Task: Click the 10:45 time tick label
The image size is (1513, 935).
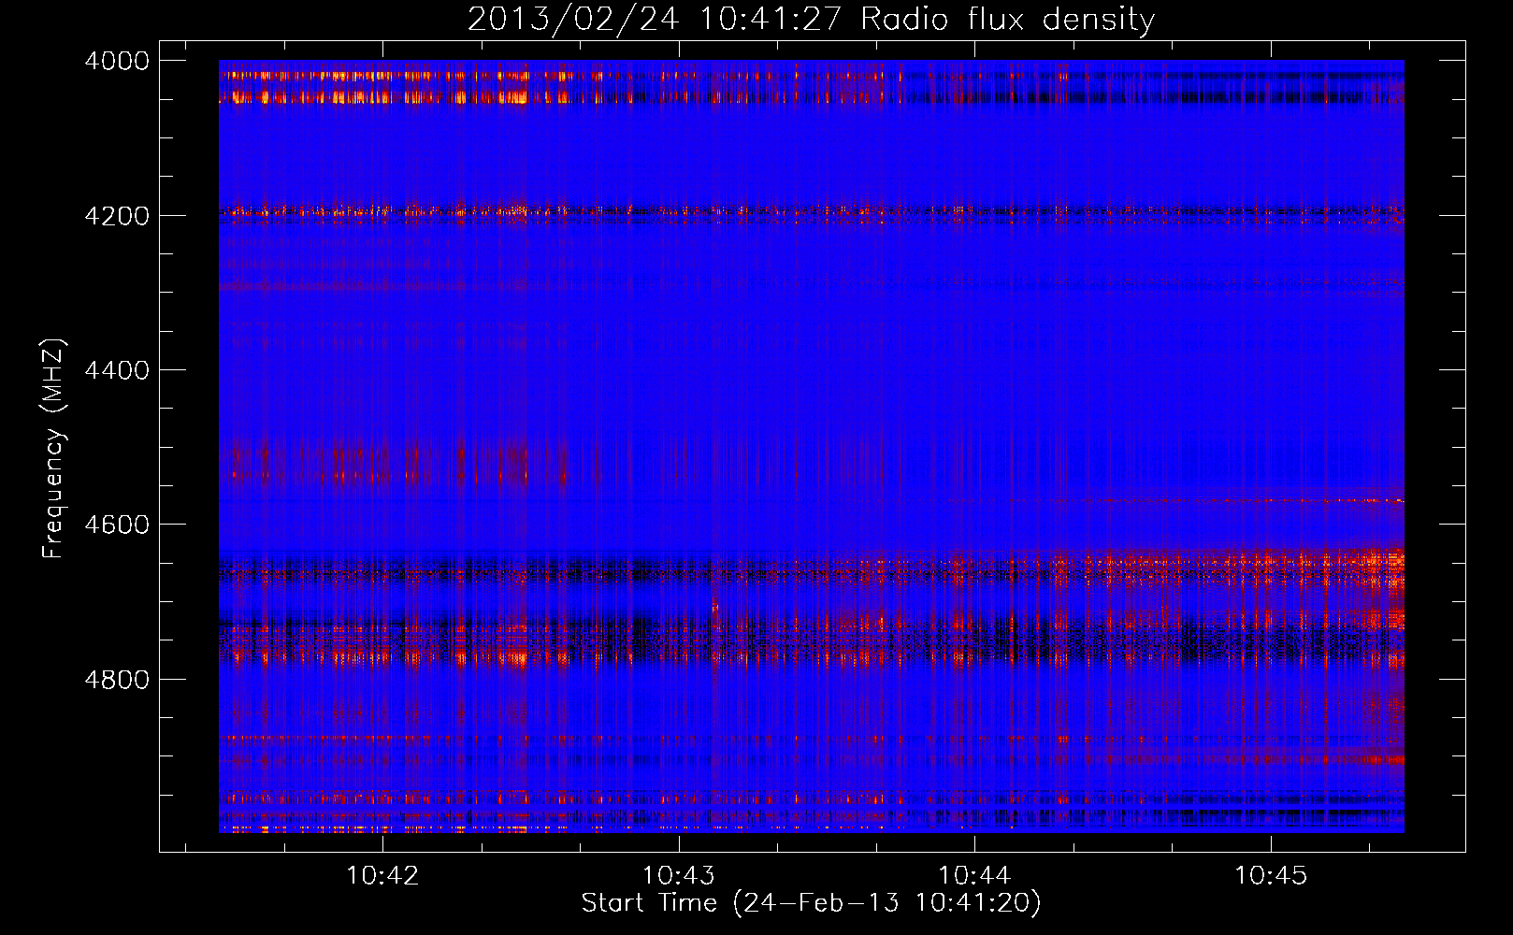Action: coord(1271,876)
